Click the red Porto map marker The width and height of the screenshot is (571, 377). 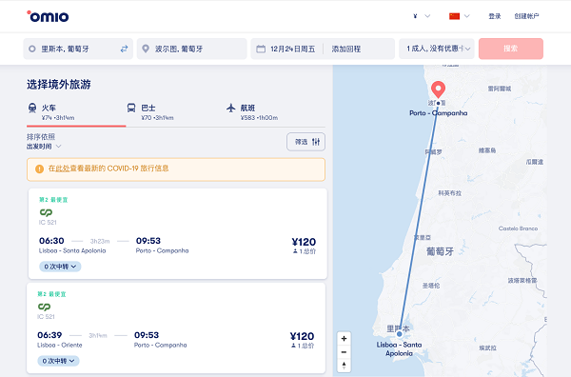[438, 89]
